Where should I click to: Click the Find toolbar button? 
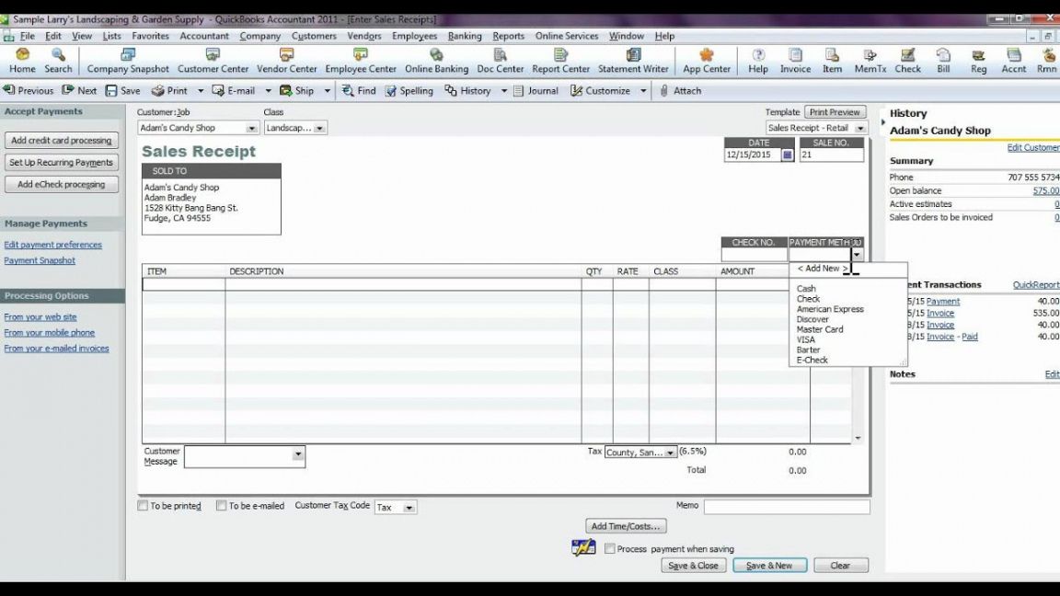point(359,90)
